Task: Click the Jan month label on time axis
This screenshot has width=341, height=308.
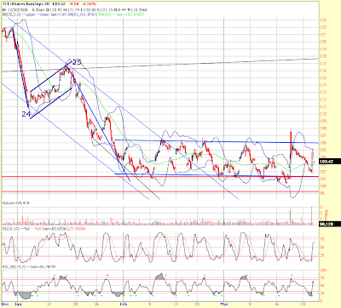Action: [x=18, y=304]
